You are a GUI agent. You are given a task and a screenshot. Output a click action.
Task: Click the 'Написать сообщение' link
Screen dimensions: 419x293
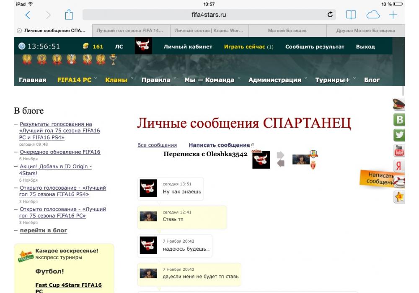tap(219, 145)
